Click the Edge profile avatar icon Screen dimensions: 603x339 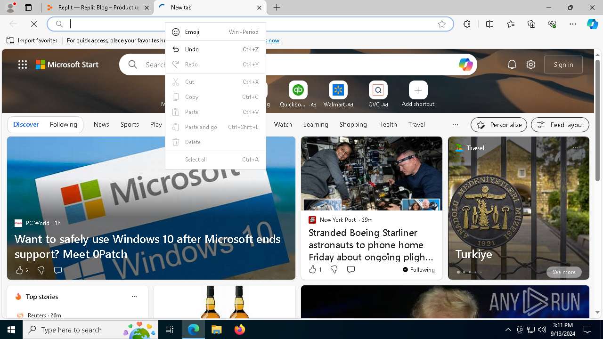point(10,8)
